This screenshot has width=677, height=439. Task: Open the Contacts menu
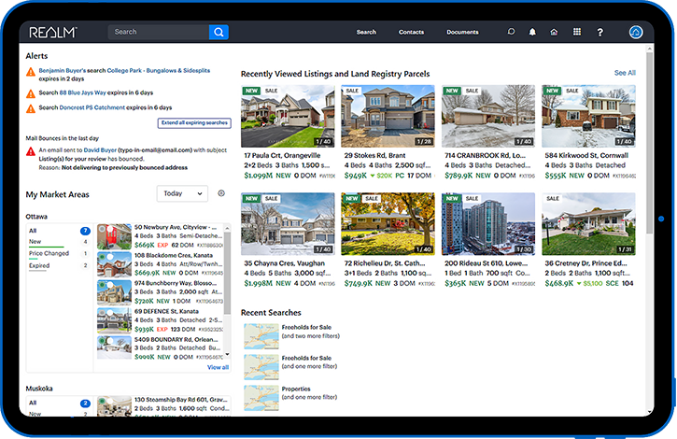coord(411,32)
